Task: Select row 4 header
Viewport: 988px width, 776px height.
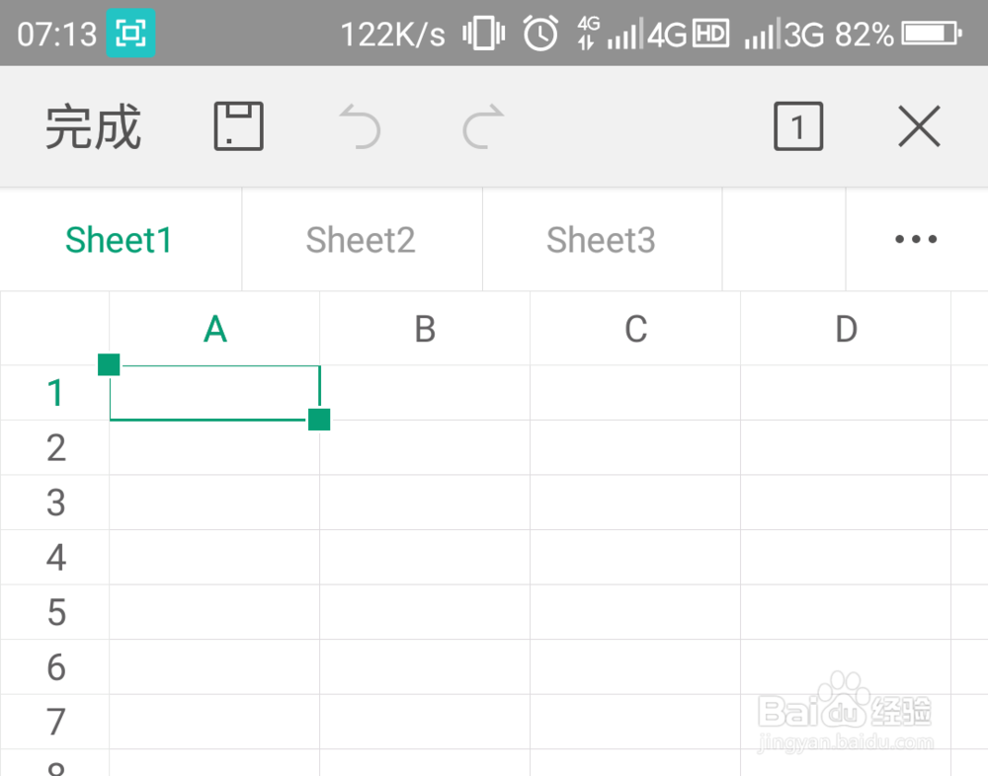Action: click(55, 558)
